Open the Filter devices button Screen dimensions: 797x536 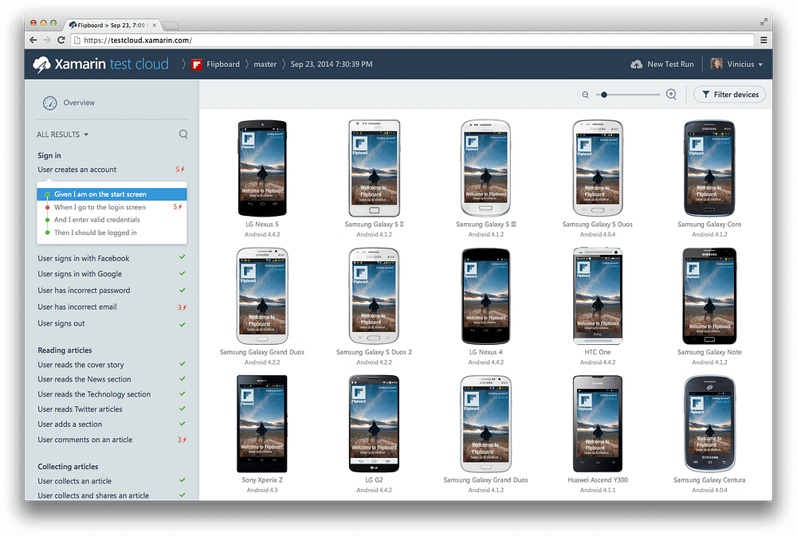click(730, 95)
